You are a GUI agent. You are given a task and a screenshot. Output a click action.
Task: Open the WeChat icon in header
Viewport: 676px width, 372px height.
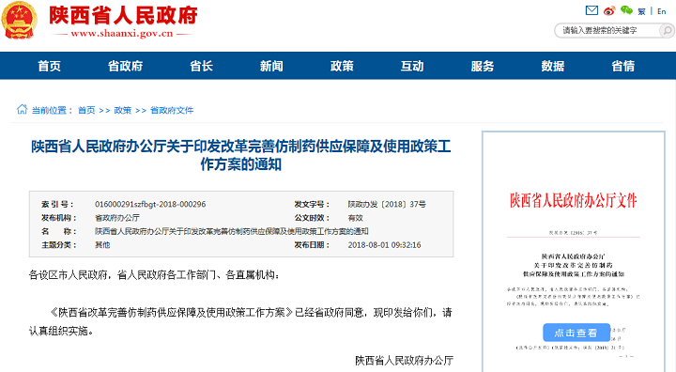click(626, 10)
